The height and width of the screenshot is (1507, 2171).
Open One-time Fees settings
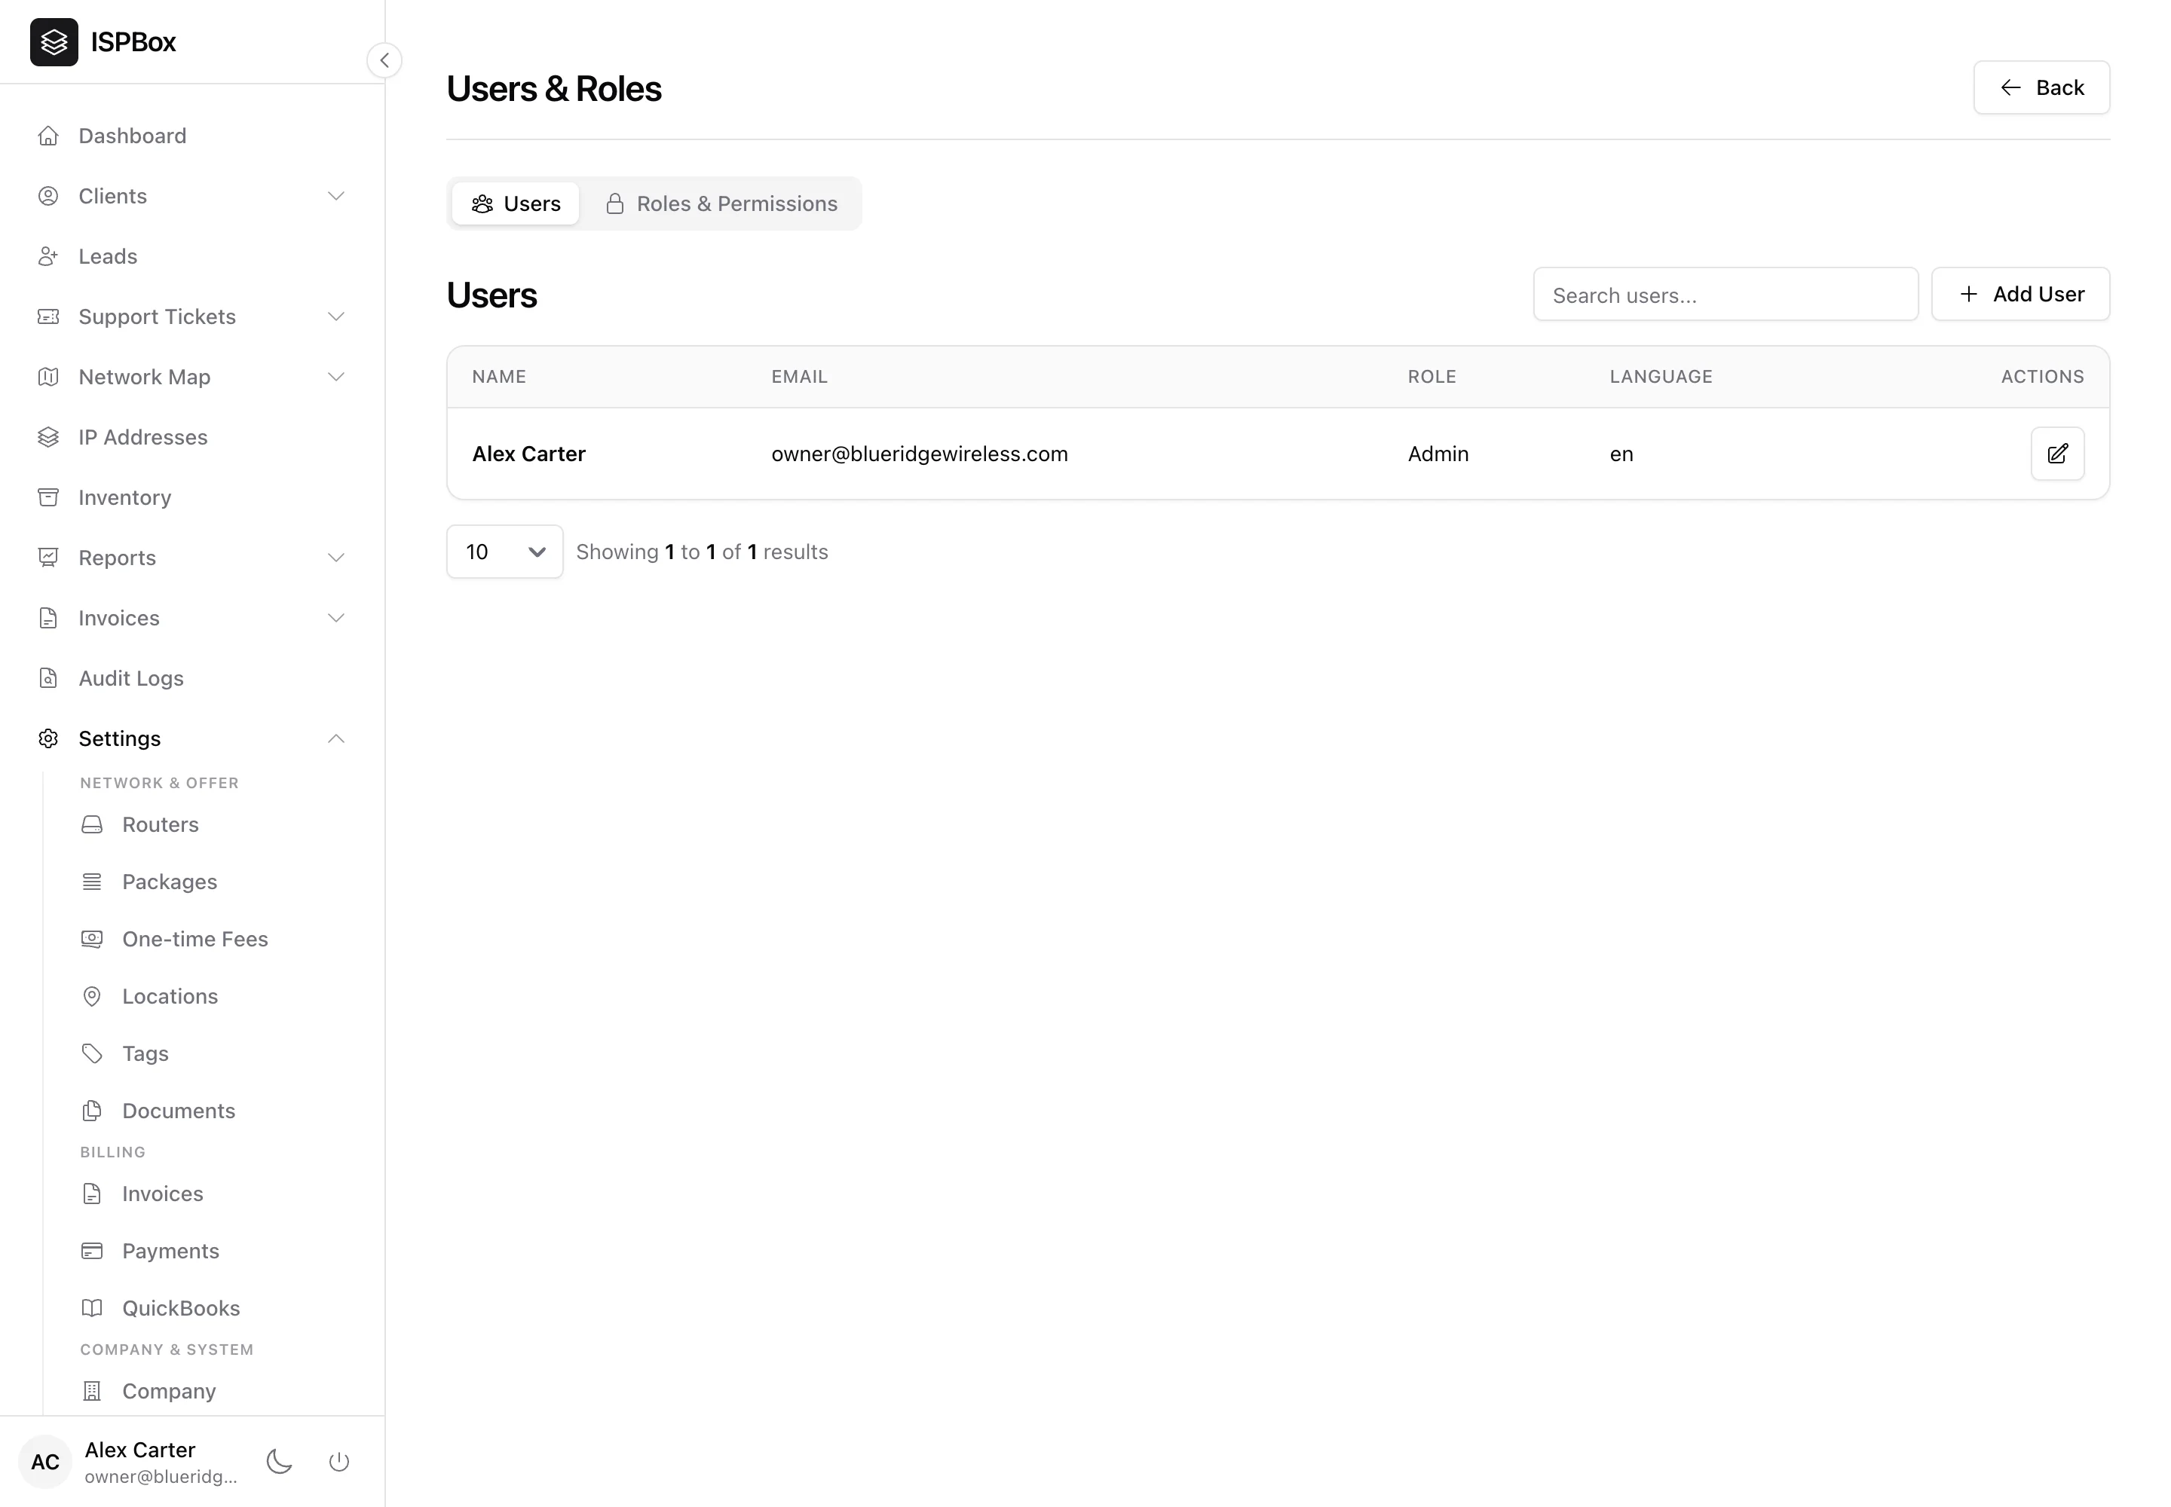point(195,940)
